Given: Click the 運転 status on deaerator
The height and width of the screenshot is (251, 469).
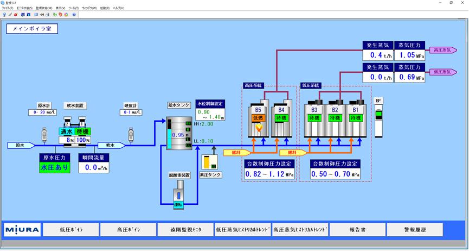Looking at the screenshot, I should (x=179, y=205).
